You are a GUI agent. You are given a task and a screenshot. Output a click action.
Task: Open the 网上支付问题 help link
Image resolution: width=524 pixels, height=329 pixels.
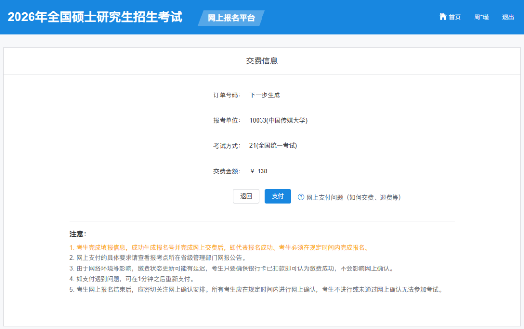[354, 197]
